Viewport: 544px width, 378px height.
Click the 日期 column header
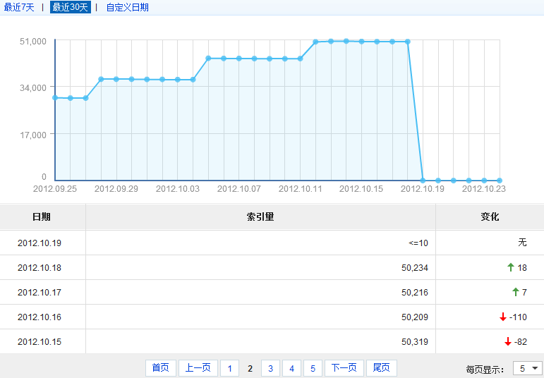tap(42, 217)
